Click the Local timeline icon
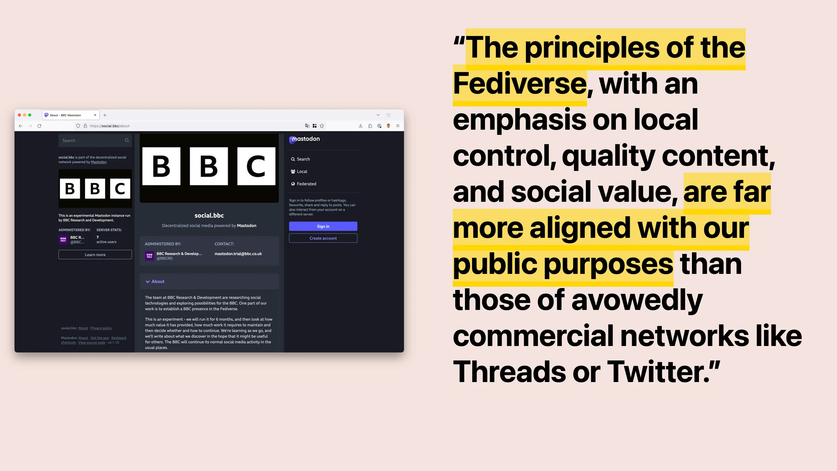This screenshot has height=471, width=837. click(293, 171)
